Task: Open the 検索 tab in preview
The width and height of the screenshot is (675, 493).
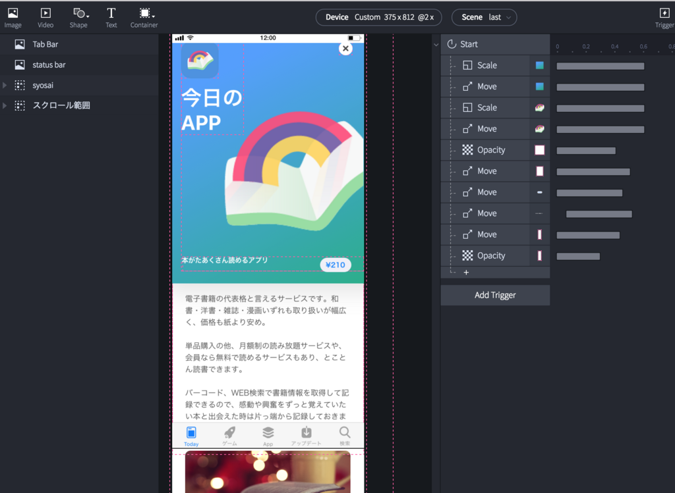Action: [x=344, y=436]
